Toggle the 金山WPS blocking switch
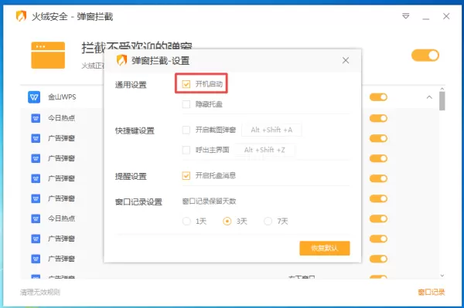 (x=378, y=97)
